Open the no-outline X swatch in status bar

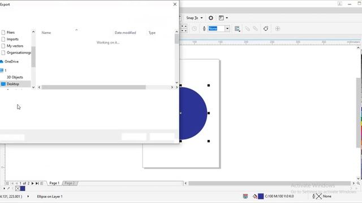pos(319,196)
